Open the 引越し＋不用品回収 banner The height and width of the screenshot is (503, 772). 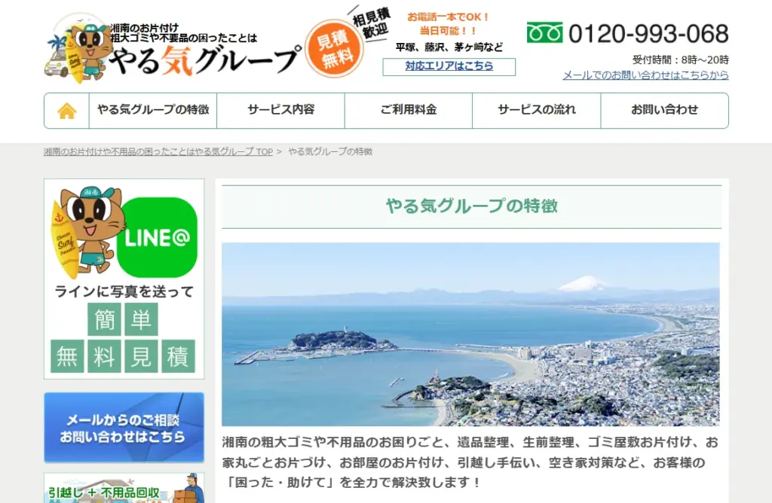click(x=124, y=489)
